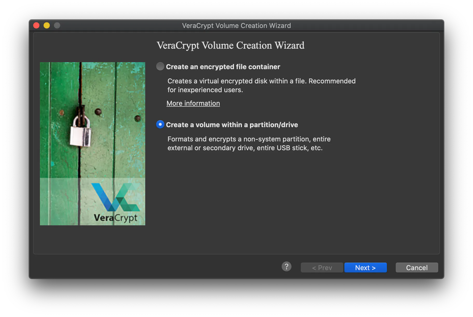Click the window title bar text
Image resolution: width=473 pixels, height=317 pixels.
coord(236,26)
